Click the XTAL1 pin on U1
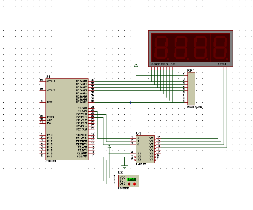The image size is (253, 210). pyautogui.click(x=51, y=81)
